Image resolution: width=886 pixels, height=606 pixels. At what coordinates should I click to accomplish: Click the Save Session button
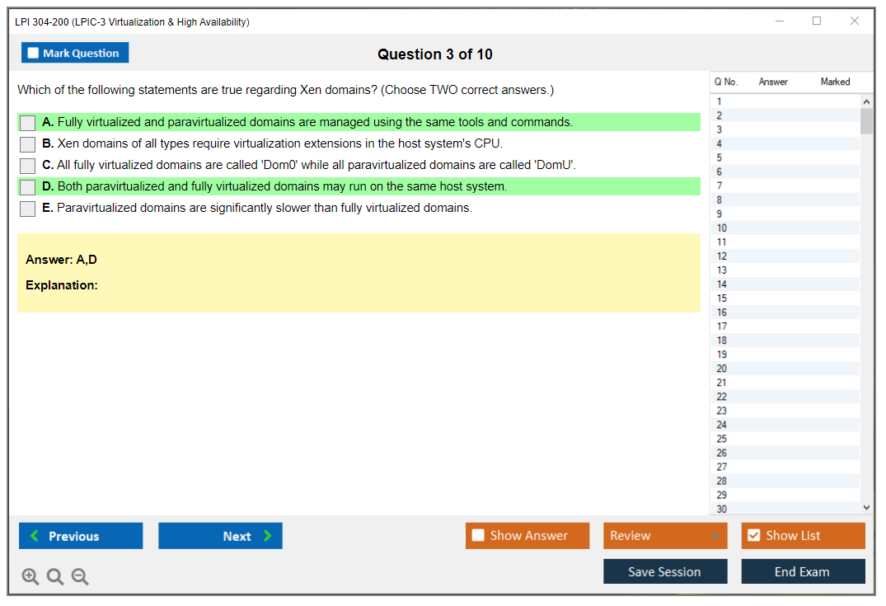tap(664, 571)
